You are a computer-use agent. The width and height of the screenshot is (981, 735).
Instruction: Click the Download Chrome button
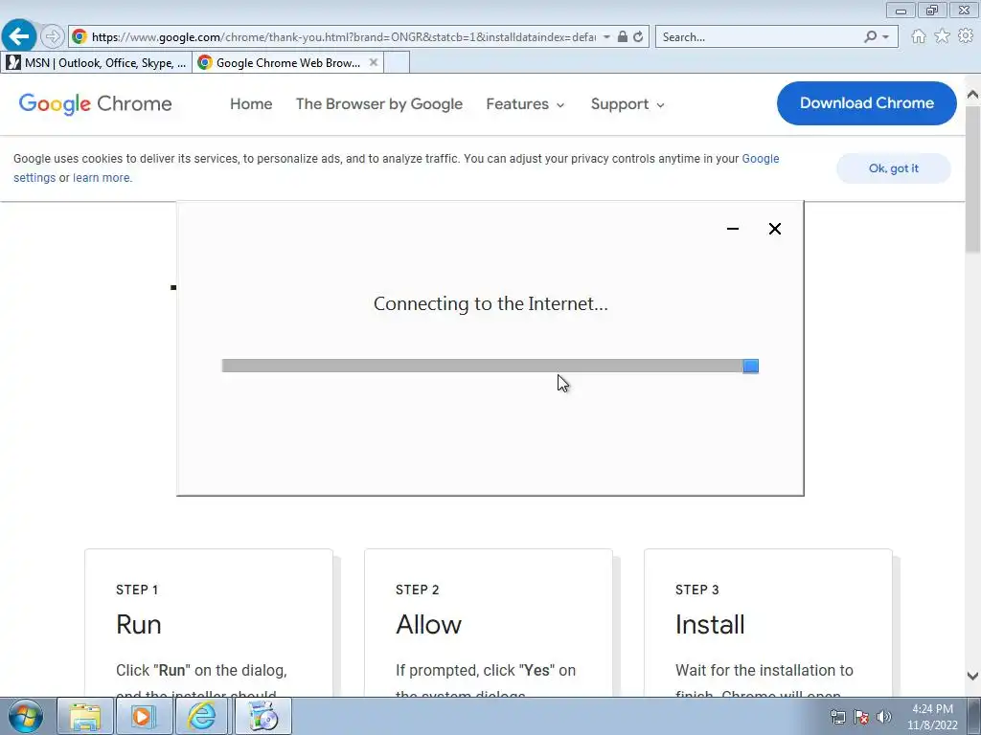tap(866, 103)
